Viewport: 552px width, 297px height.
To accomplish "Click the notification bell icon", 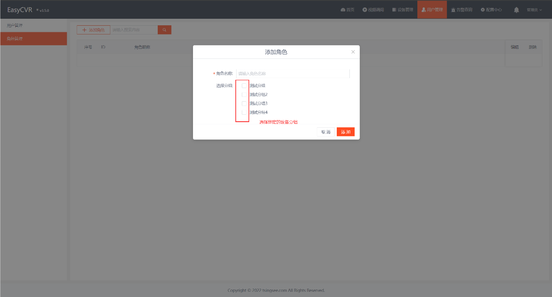I will pos(516,10).
